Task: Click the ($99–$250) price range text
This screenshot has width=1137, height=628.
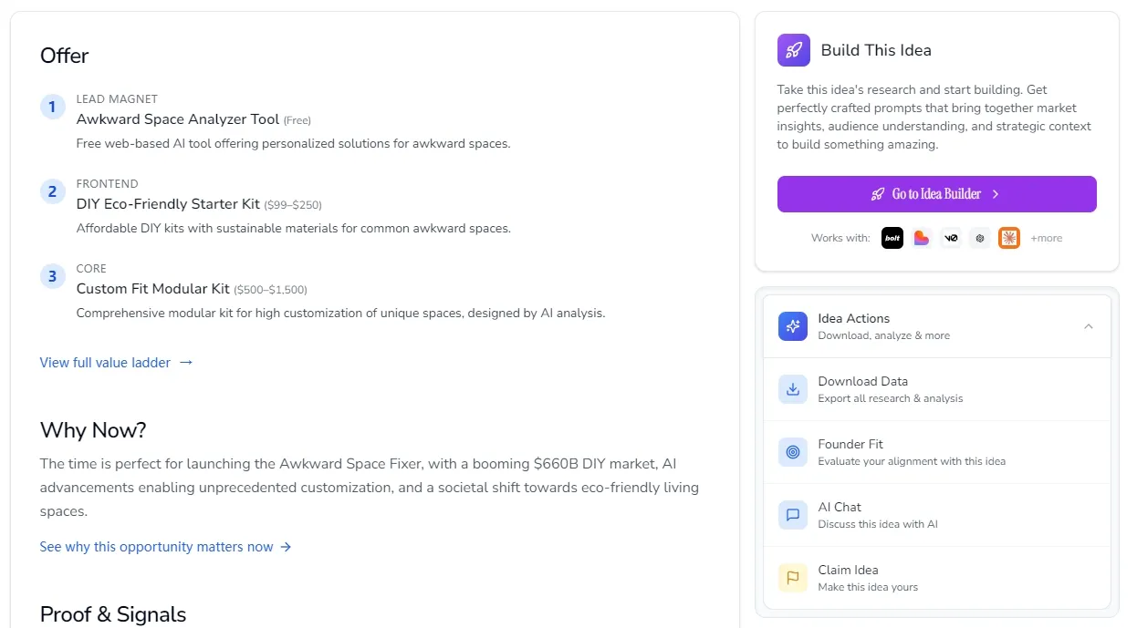Action: (293, 205)
